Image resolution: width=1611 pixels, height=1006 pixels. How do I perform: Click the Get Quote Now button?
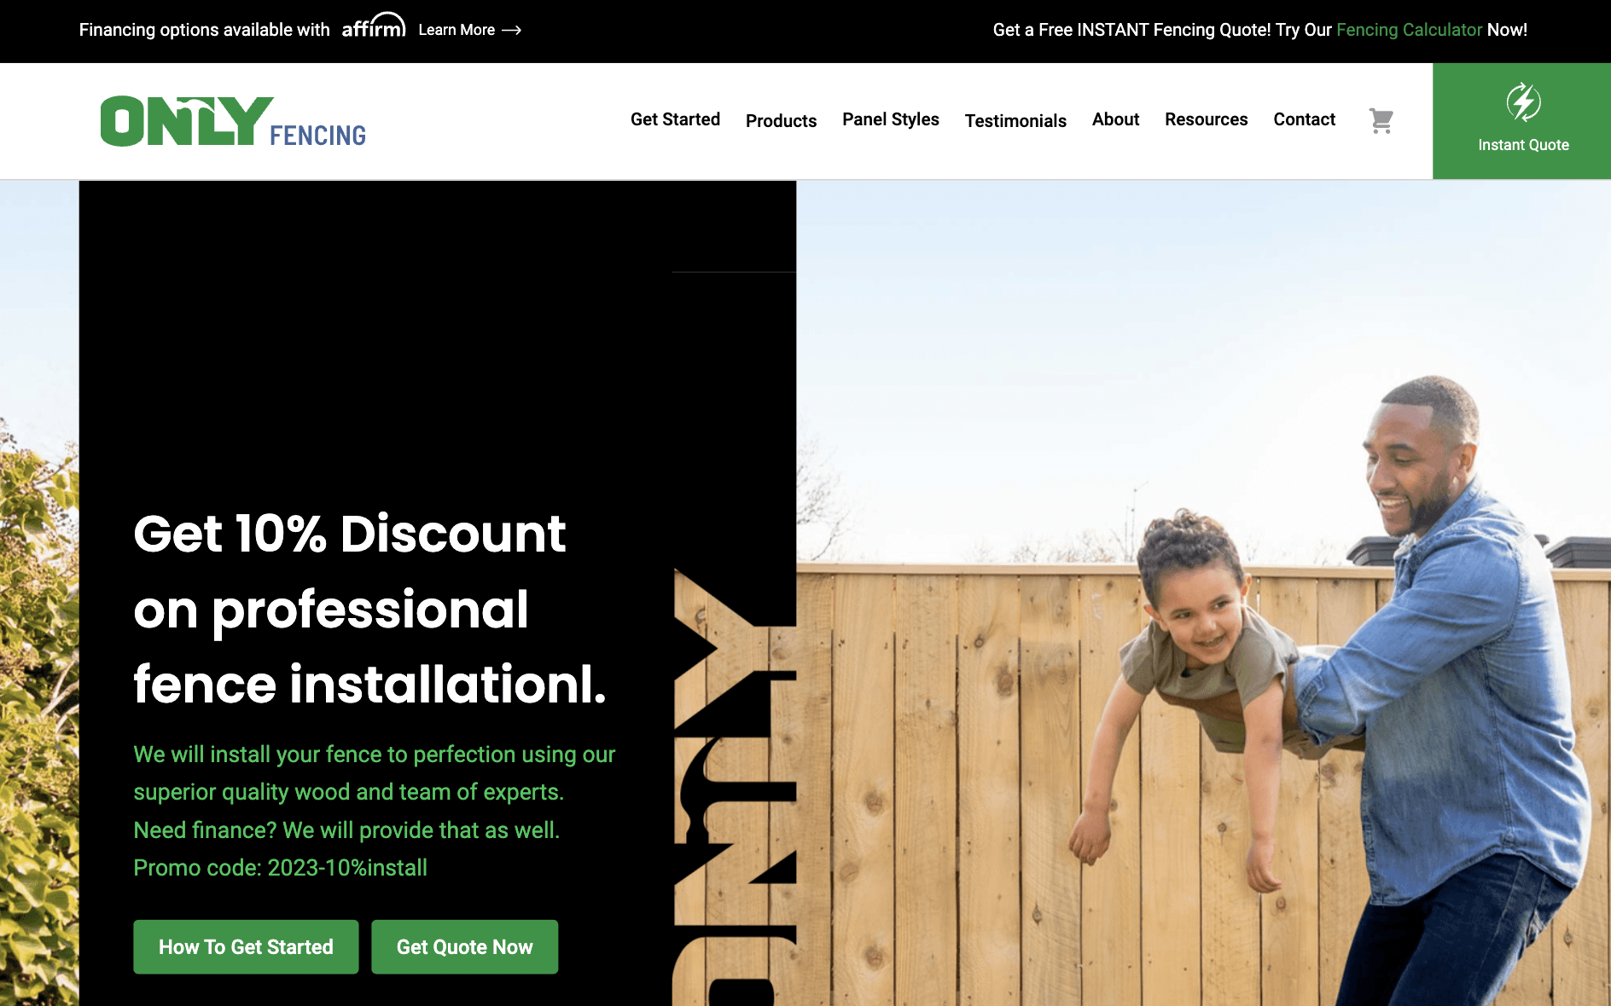[x=464, y=946]
